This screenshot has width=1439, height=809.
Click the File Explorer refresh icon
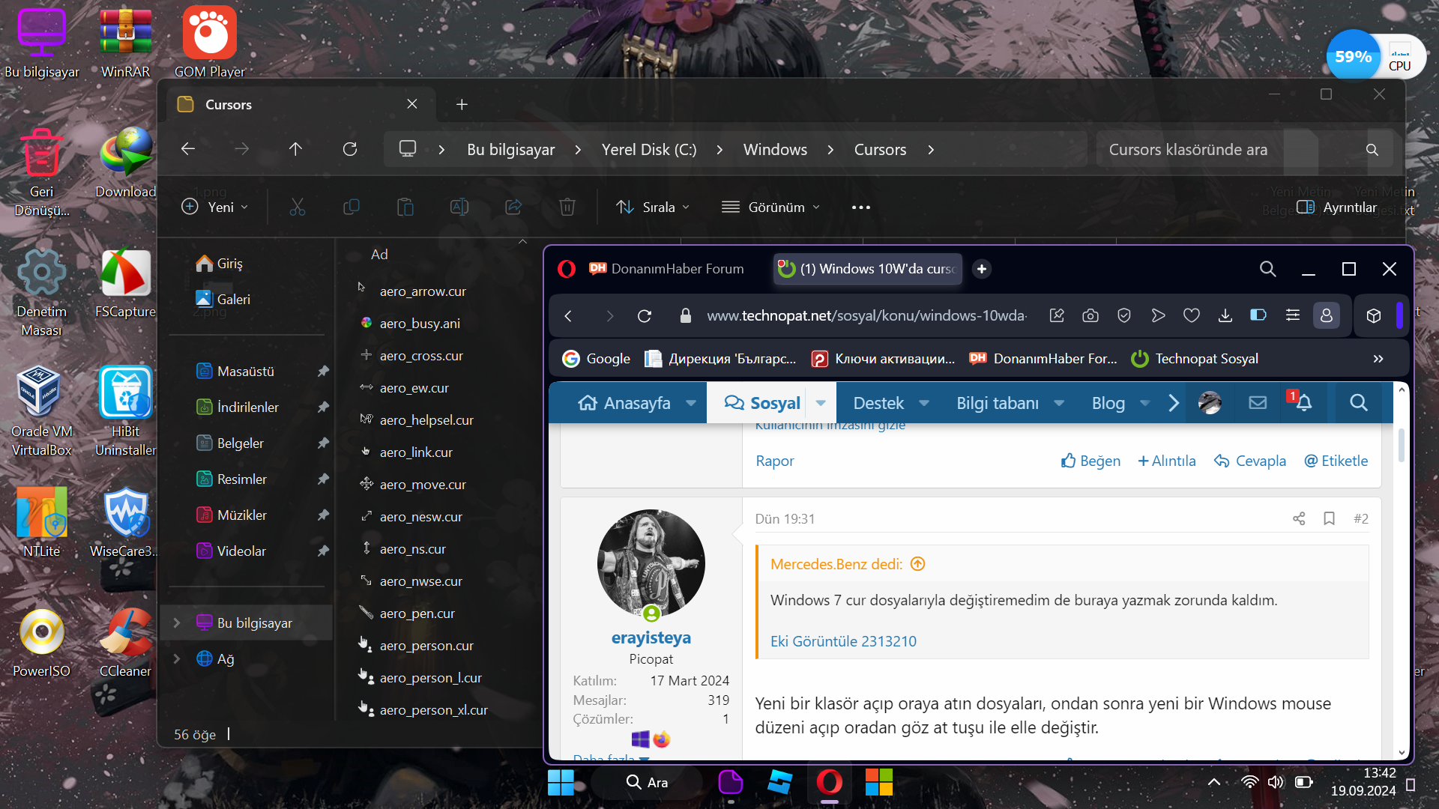(x=350, y=149)
